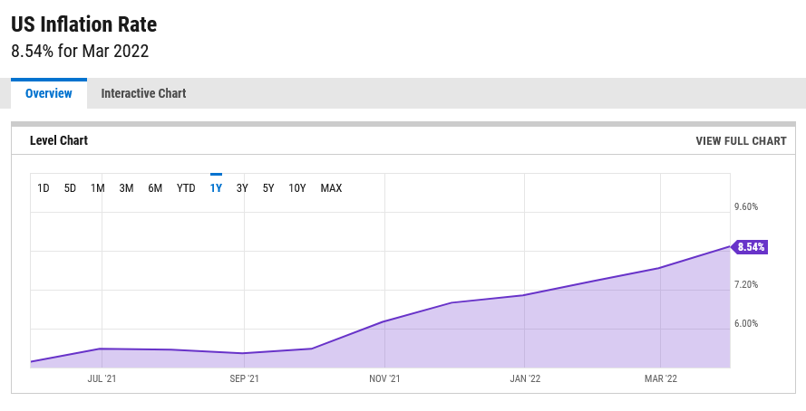Click the MAR '22 axis label
This screenshot has height=411, width=806.
tap(661, 378)
